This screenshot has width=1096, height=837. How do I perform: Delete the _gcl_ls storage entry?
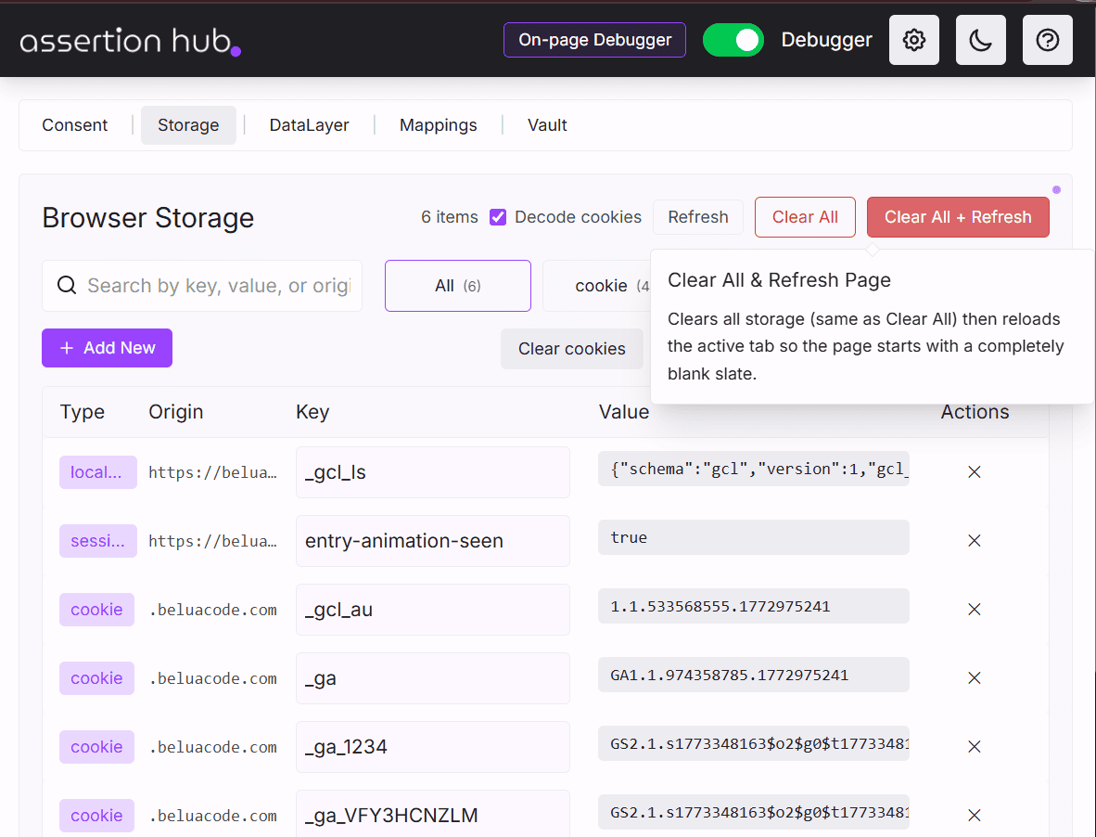pyautogui.click(x=974, y=471)
